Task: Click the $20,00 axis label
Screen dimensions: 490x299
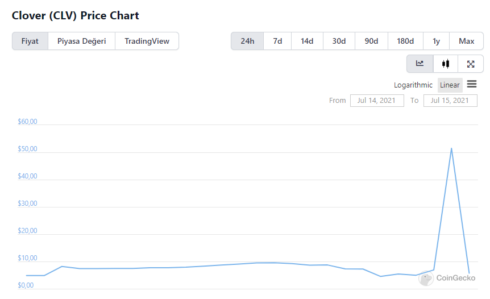Action: tap(27, 231)
